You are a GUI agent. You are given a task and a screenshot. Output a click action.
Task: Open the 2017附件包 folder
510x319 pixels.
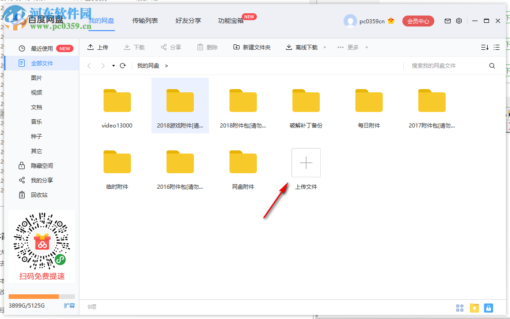point(432,101)
